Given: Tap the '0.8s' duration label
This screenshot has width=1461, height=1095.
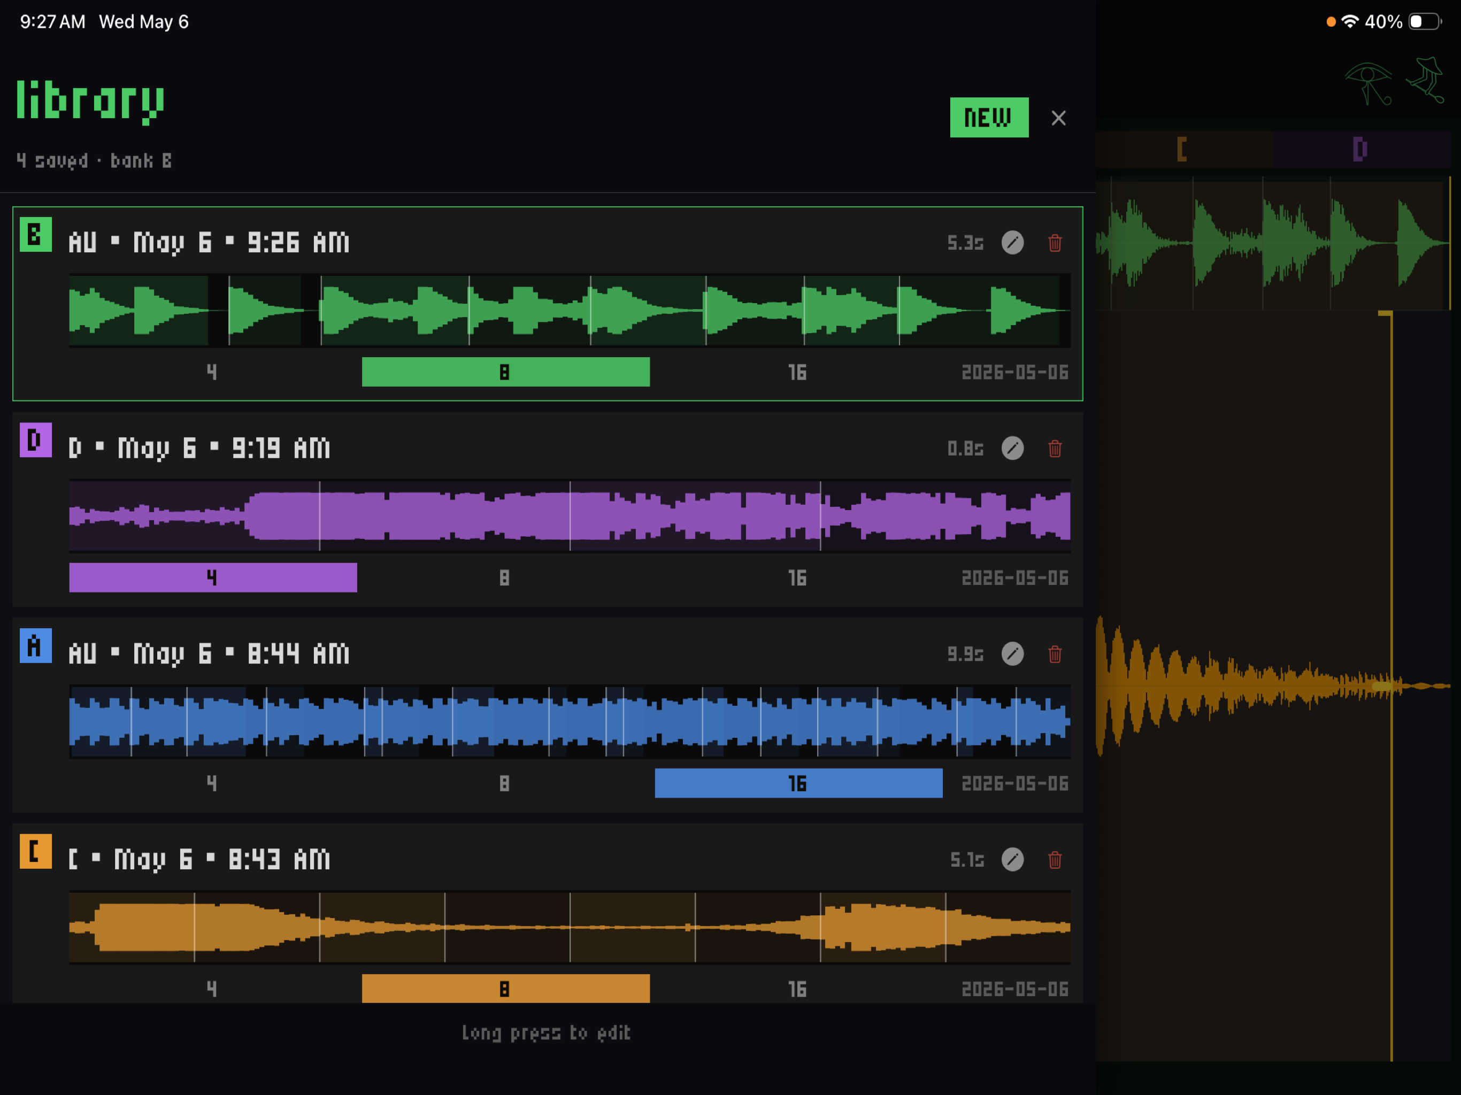Looking at the screenshot, I should [x=965, y=449].
